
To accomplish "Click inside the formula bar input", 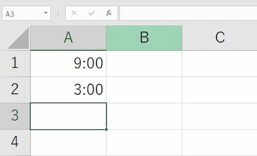I will click(188, 13).
